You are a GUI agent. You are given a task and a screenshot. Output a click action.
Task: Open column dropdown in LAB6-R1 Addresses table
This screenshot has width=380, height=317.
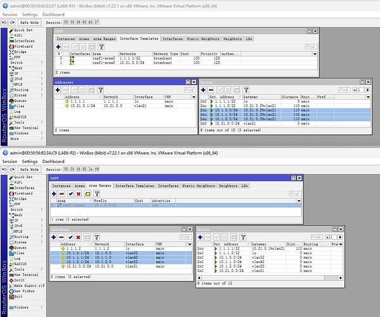tap(194, 97)
